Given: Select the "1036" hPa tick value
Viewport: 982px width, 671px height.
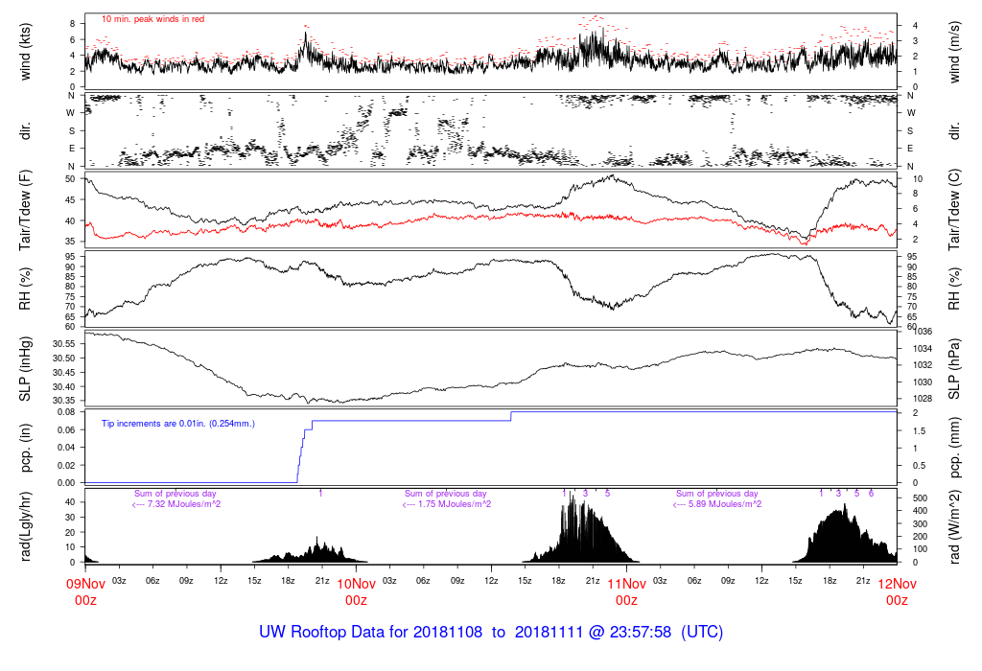Looking at the screenshot, I should [x=924, y=332].
